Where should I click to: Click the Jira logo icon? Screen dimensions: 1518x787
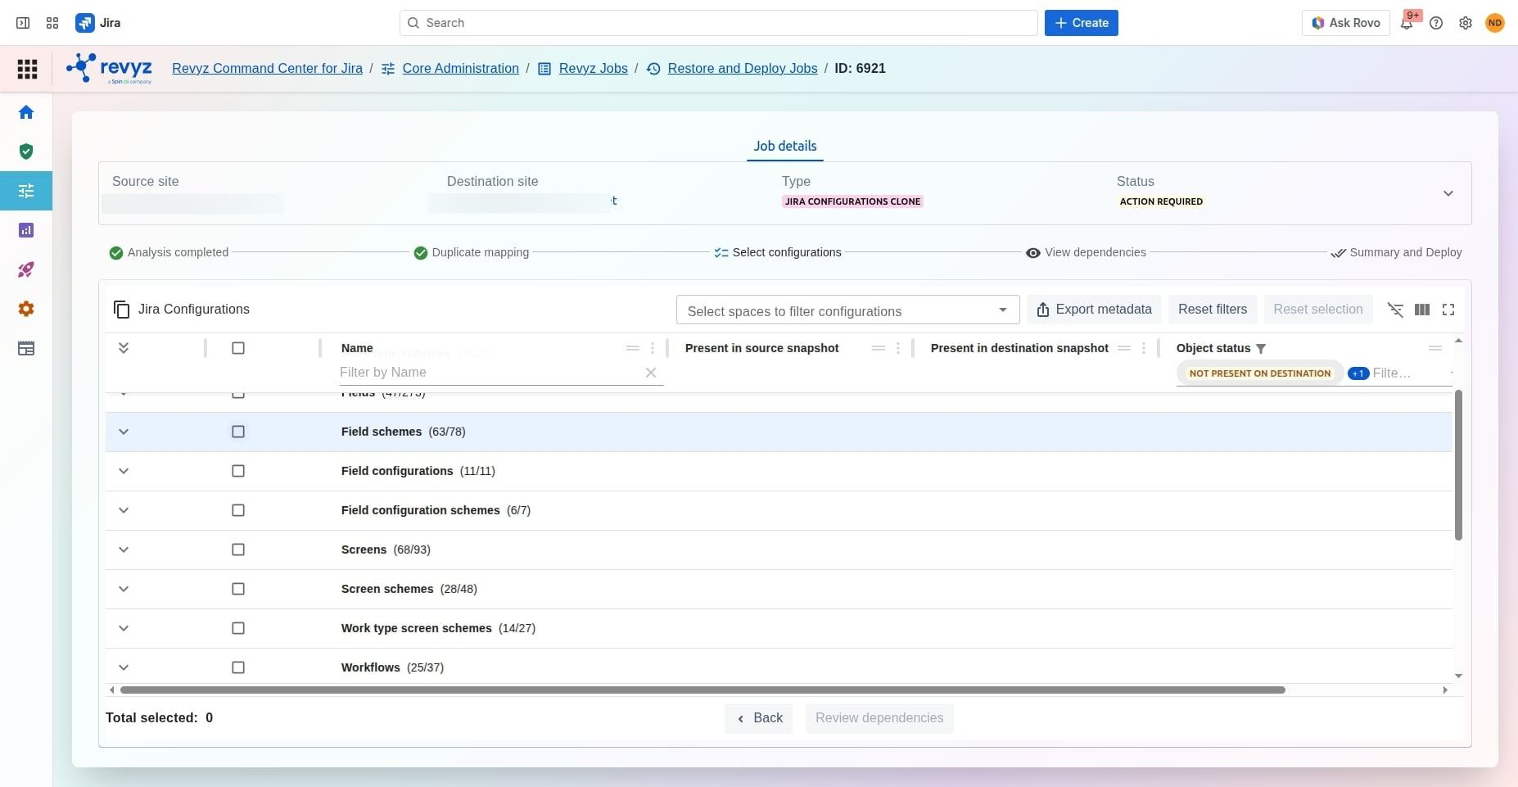(84, 23)
